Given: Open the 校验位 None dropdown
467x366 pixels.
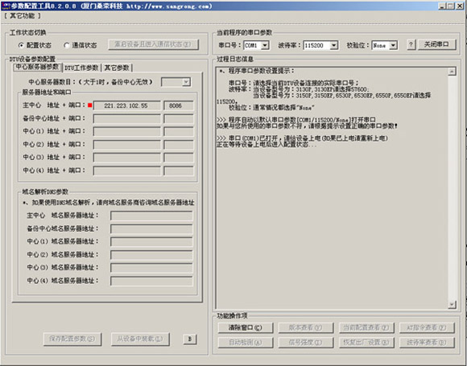Looking at the screenshot, I should pyautogui.click(x=393, y=46).
